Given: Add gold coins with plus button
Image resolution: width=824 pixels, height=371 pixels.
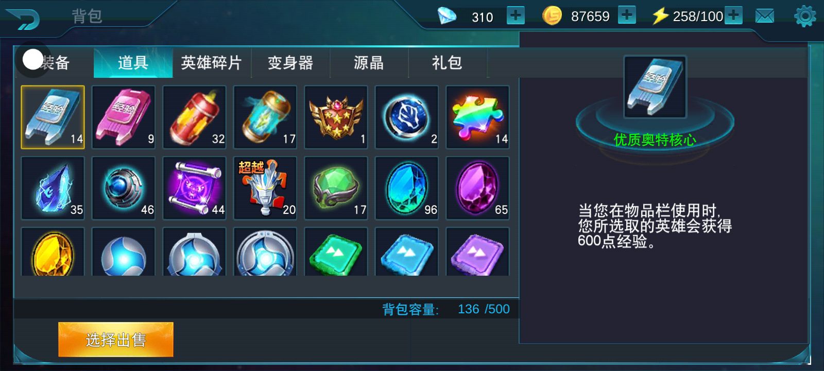Looking at the screenshot, I should pyautogui.click(x=627, y=15).
